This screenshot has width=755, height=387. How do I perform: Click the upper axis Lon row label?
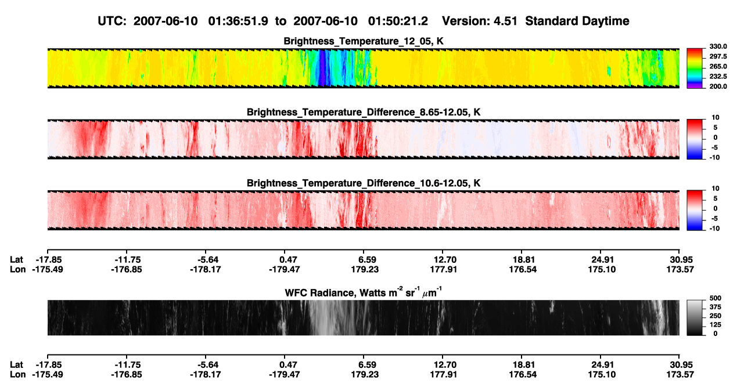17,269
